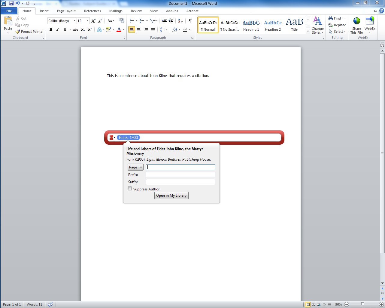
Task: Click the Paste clipboard icon
Action: click(x=8, y=21)
